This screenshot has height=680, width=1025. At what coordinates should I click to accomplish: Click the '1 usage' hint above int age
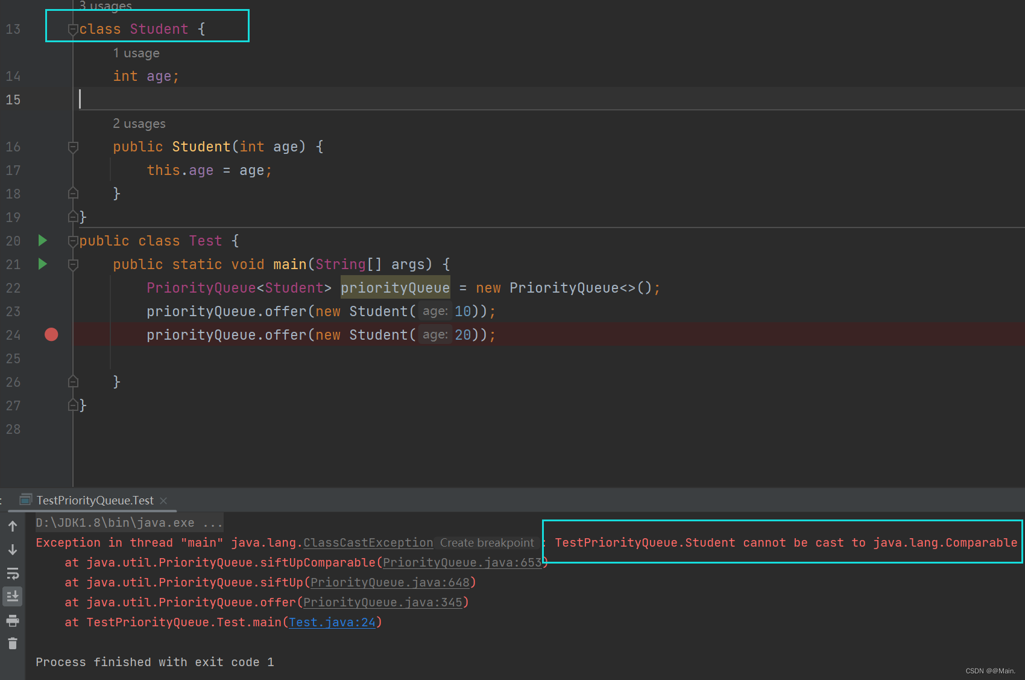pyautogui.click(x=136, y=53)
